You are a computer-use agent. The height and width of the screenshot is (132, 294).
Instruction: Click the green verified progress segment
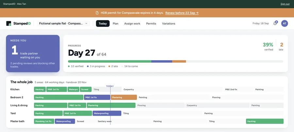[x=109, y=61]
